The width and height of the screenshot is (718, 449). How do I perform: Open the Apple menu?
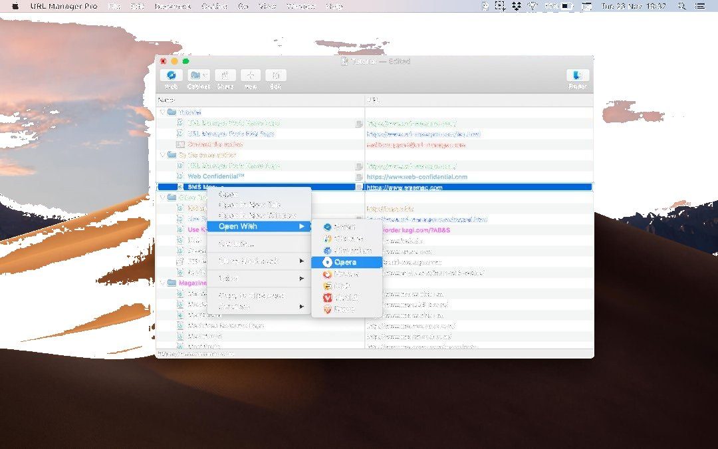pos(15,6)
